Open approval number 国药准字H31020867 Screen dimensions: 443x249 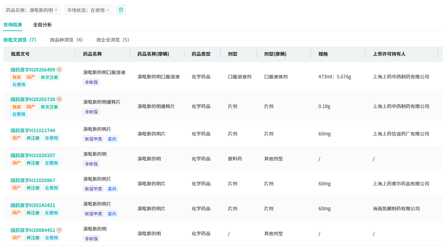click(33, 180)
